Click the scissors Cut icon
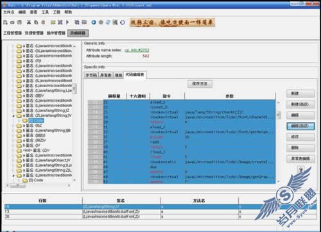This screenshot has width=321, height=232. (29, 22)
